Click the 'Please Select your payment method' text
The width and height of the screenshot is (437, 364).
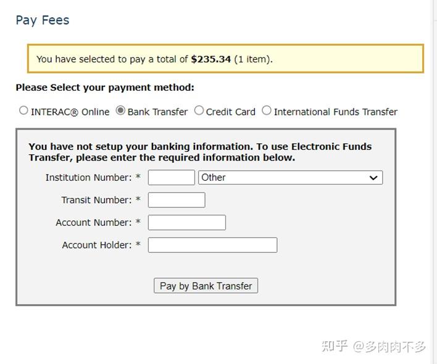[105, 88]
